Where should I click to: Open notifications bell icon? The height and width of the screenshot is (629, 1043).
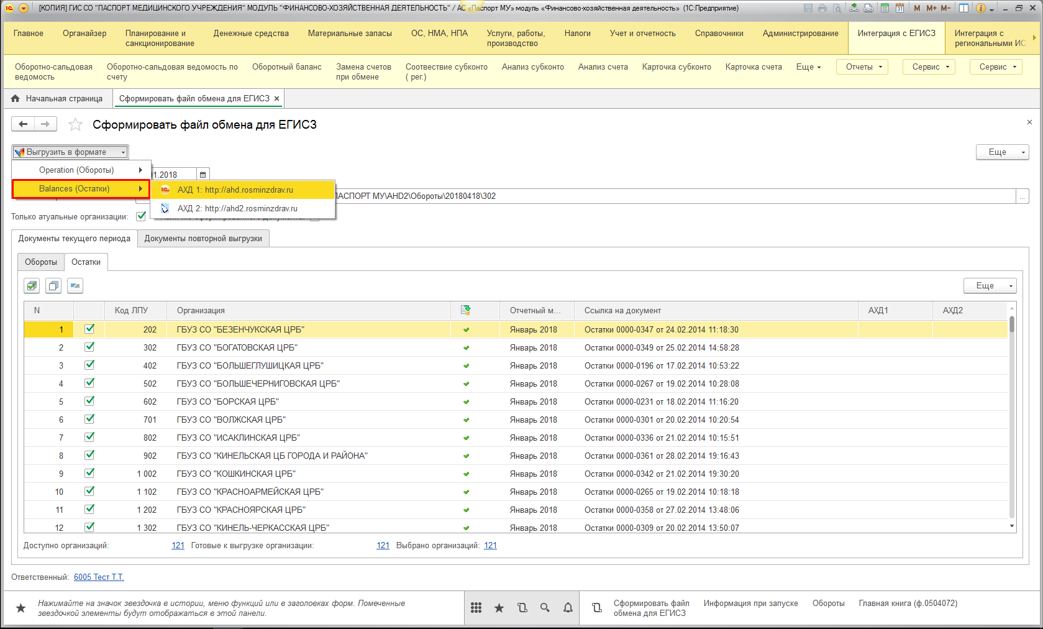pyautogui.click(x=568, y=608)
